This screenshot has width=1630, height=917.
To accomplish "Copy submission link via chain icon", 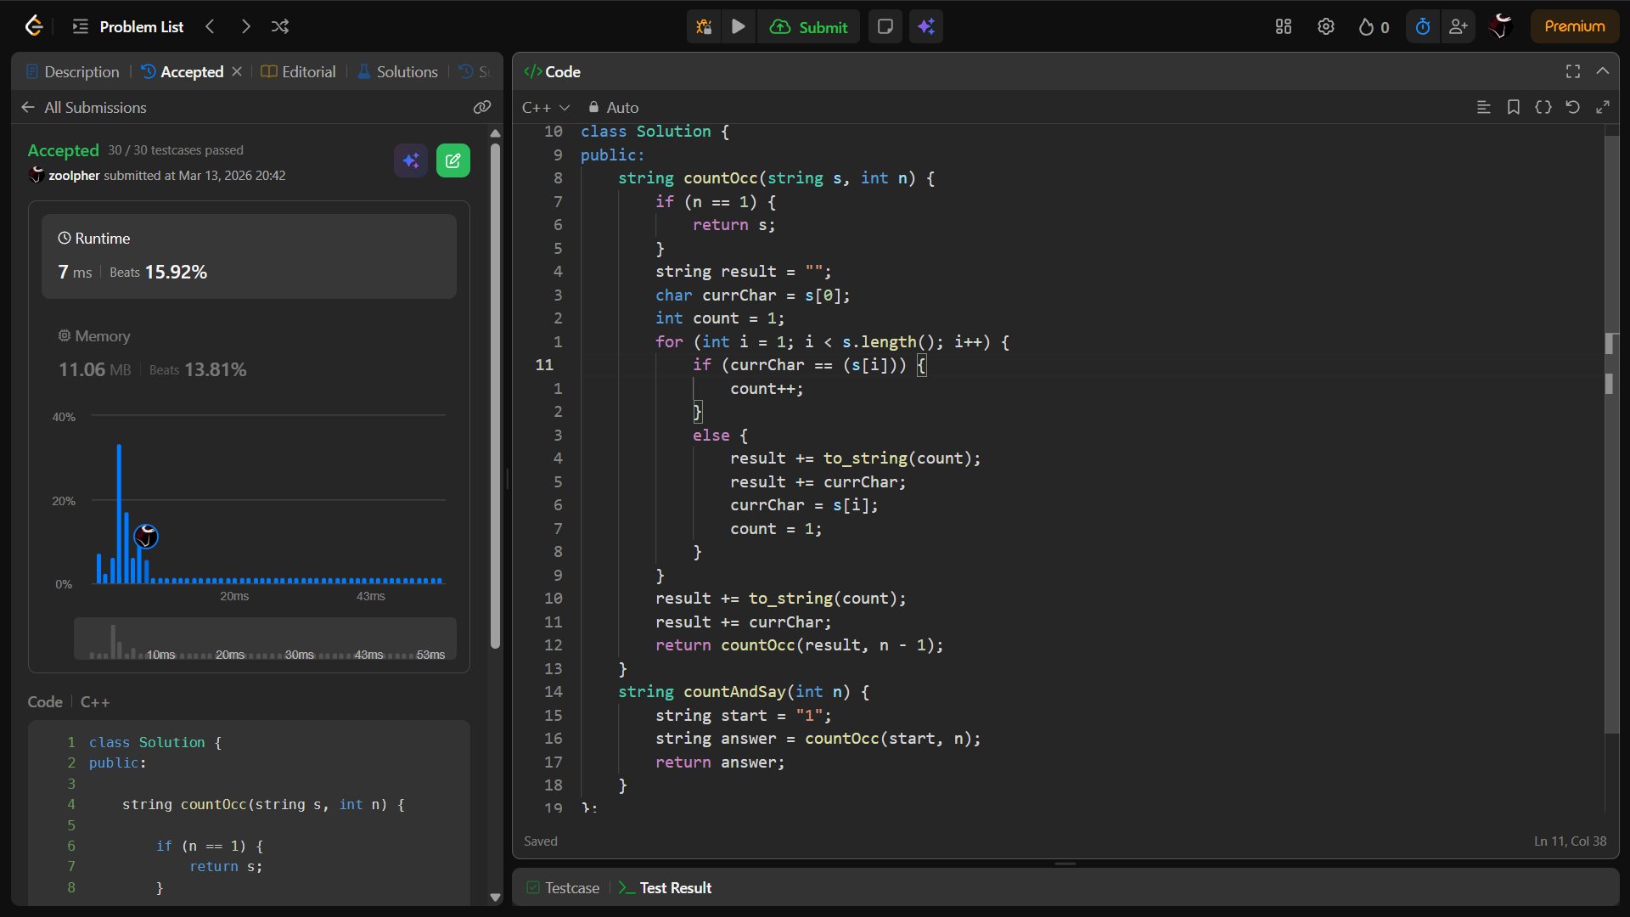I will point(481,108).
